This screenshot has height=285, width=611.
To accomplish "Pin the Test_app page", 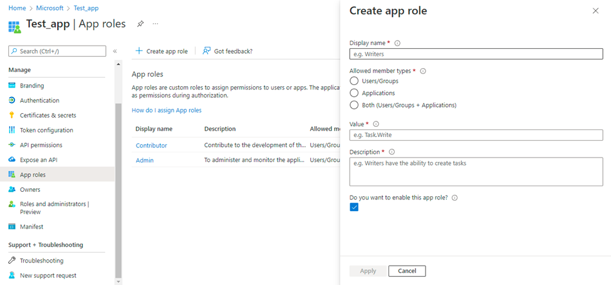I will (x=140, y=24).
